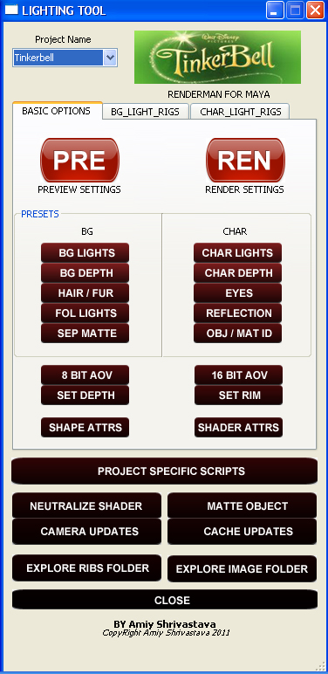This screenshot has width=328, height=674.
Task: Click the red PRE preview settings button
Action: click(79, 160)
